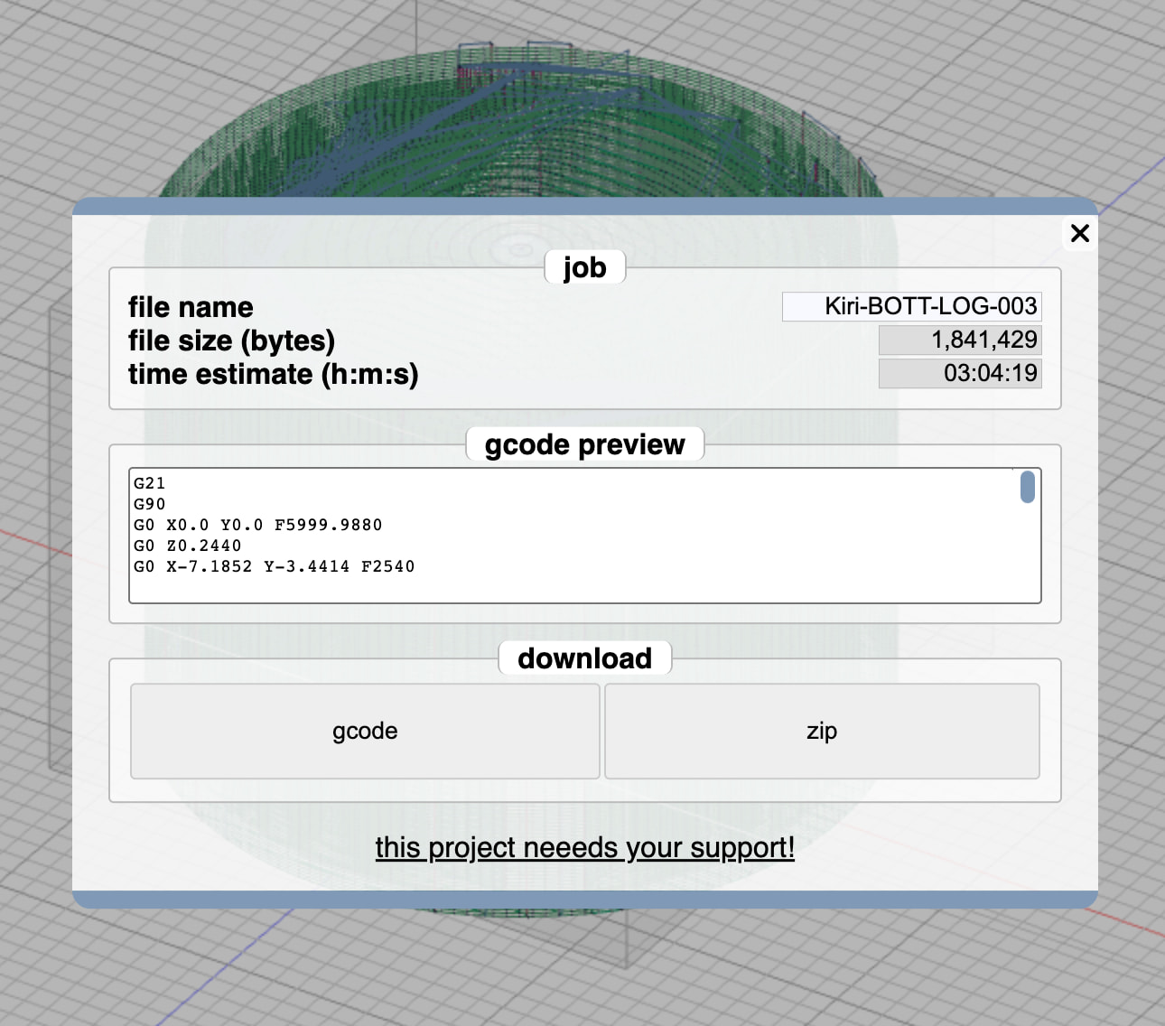Click the G0 X-7.1852 Y-3.4414 line

pyautogui.click(x=275, y=566)
